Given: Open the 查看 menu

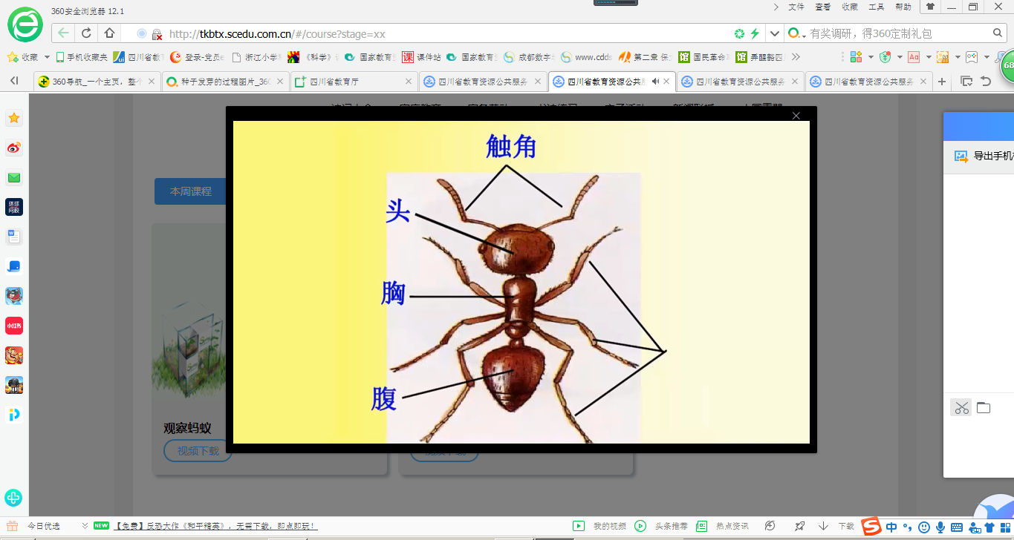Looking at the screenshot, I should (x=823, y=7).
